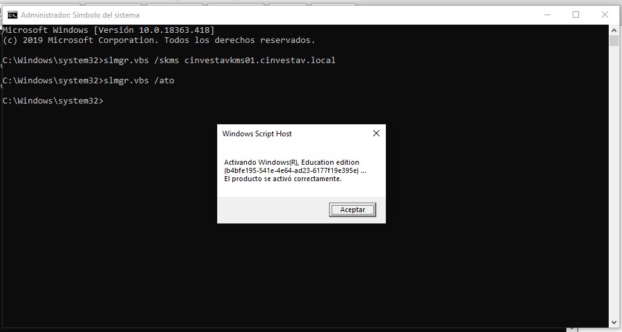Close the Símbolo del sistema window
This screenshot has height=332, width=622.
[605, 15]
